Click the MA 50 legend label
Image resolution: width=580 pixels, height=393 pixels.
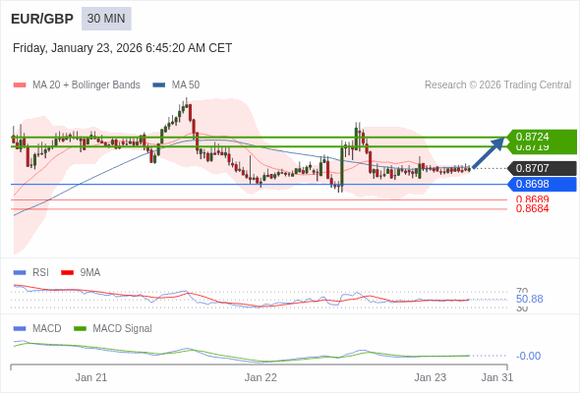pyautogui.click(x=186, y=85)
